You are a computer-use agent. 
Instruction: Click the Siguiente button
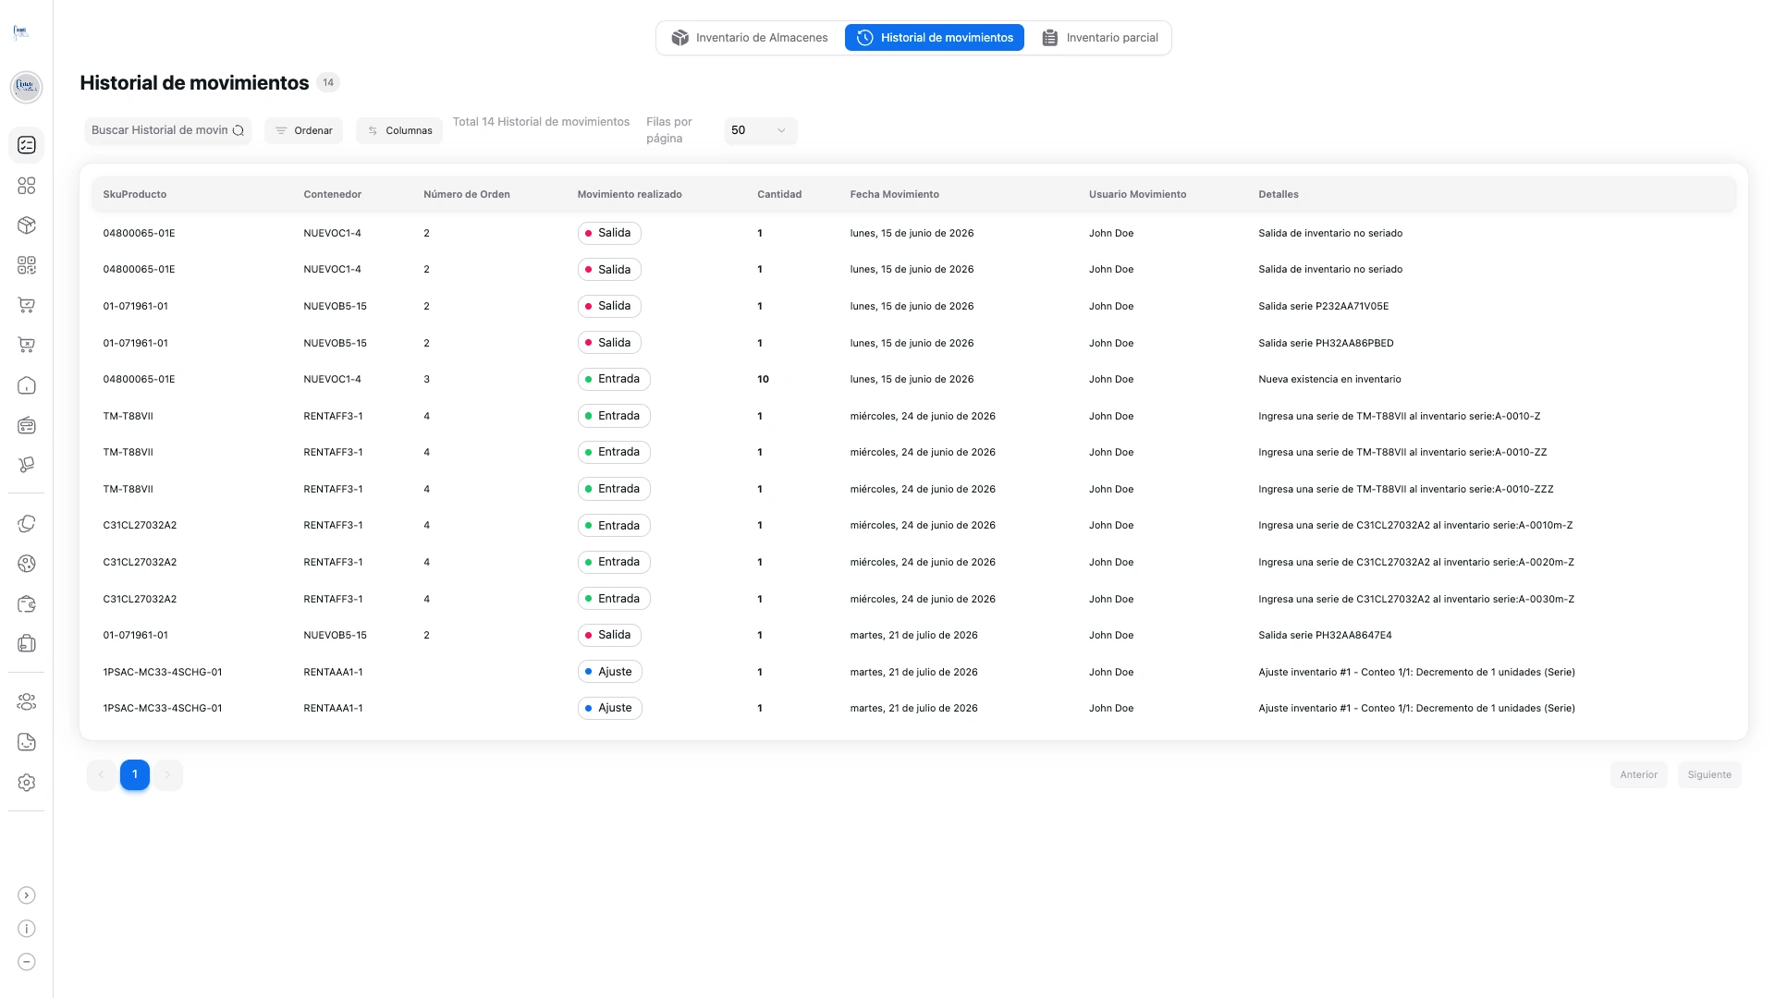coord(1709,774)
